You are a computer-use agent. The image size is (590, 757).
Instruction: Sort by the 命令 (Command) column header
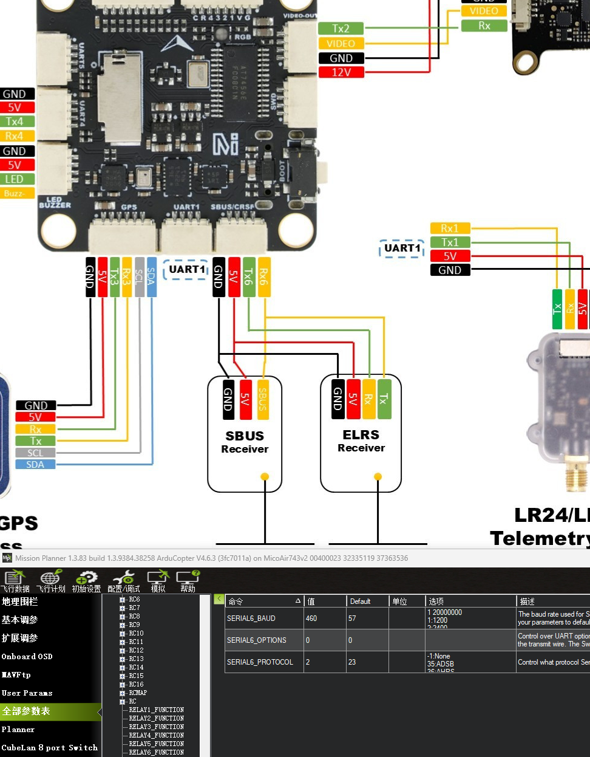coord(261,601)
